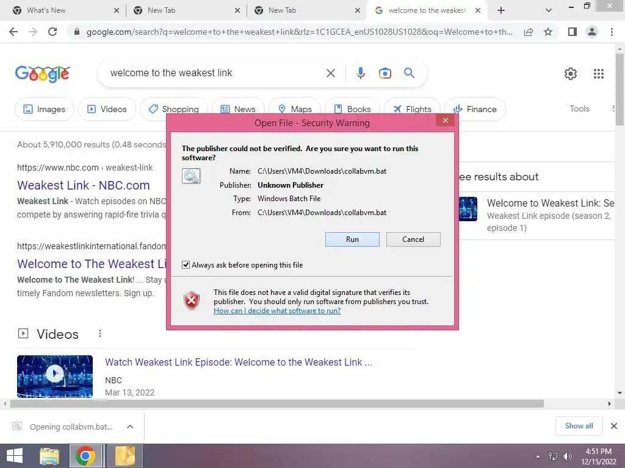Viewport: 625px width, 468px height.
Task: Select the Images search filter
Action: (x=44, y=109)
